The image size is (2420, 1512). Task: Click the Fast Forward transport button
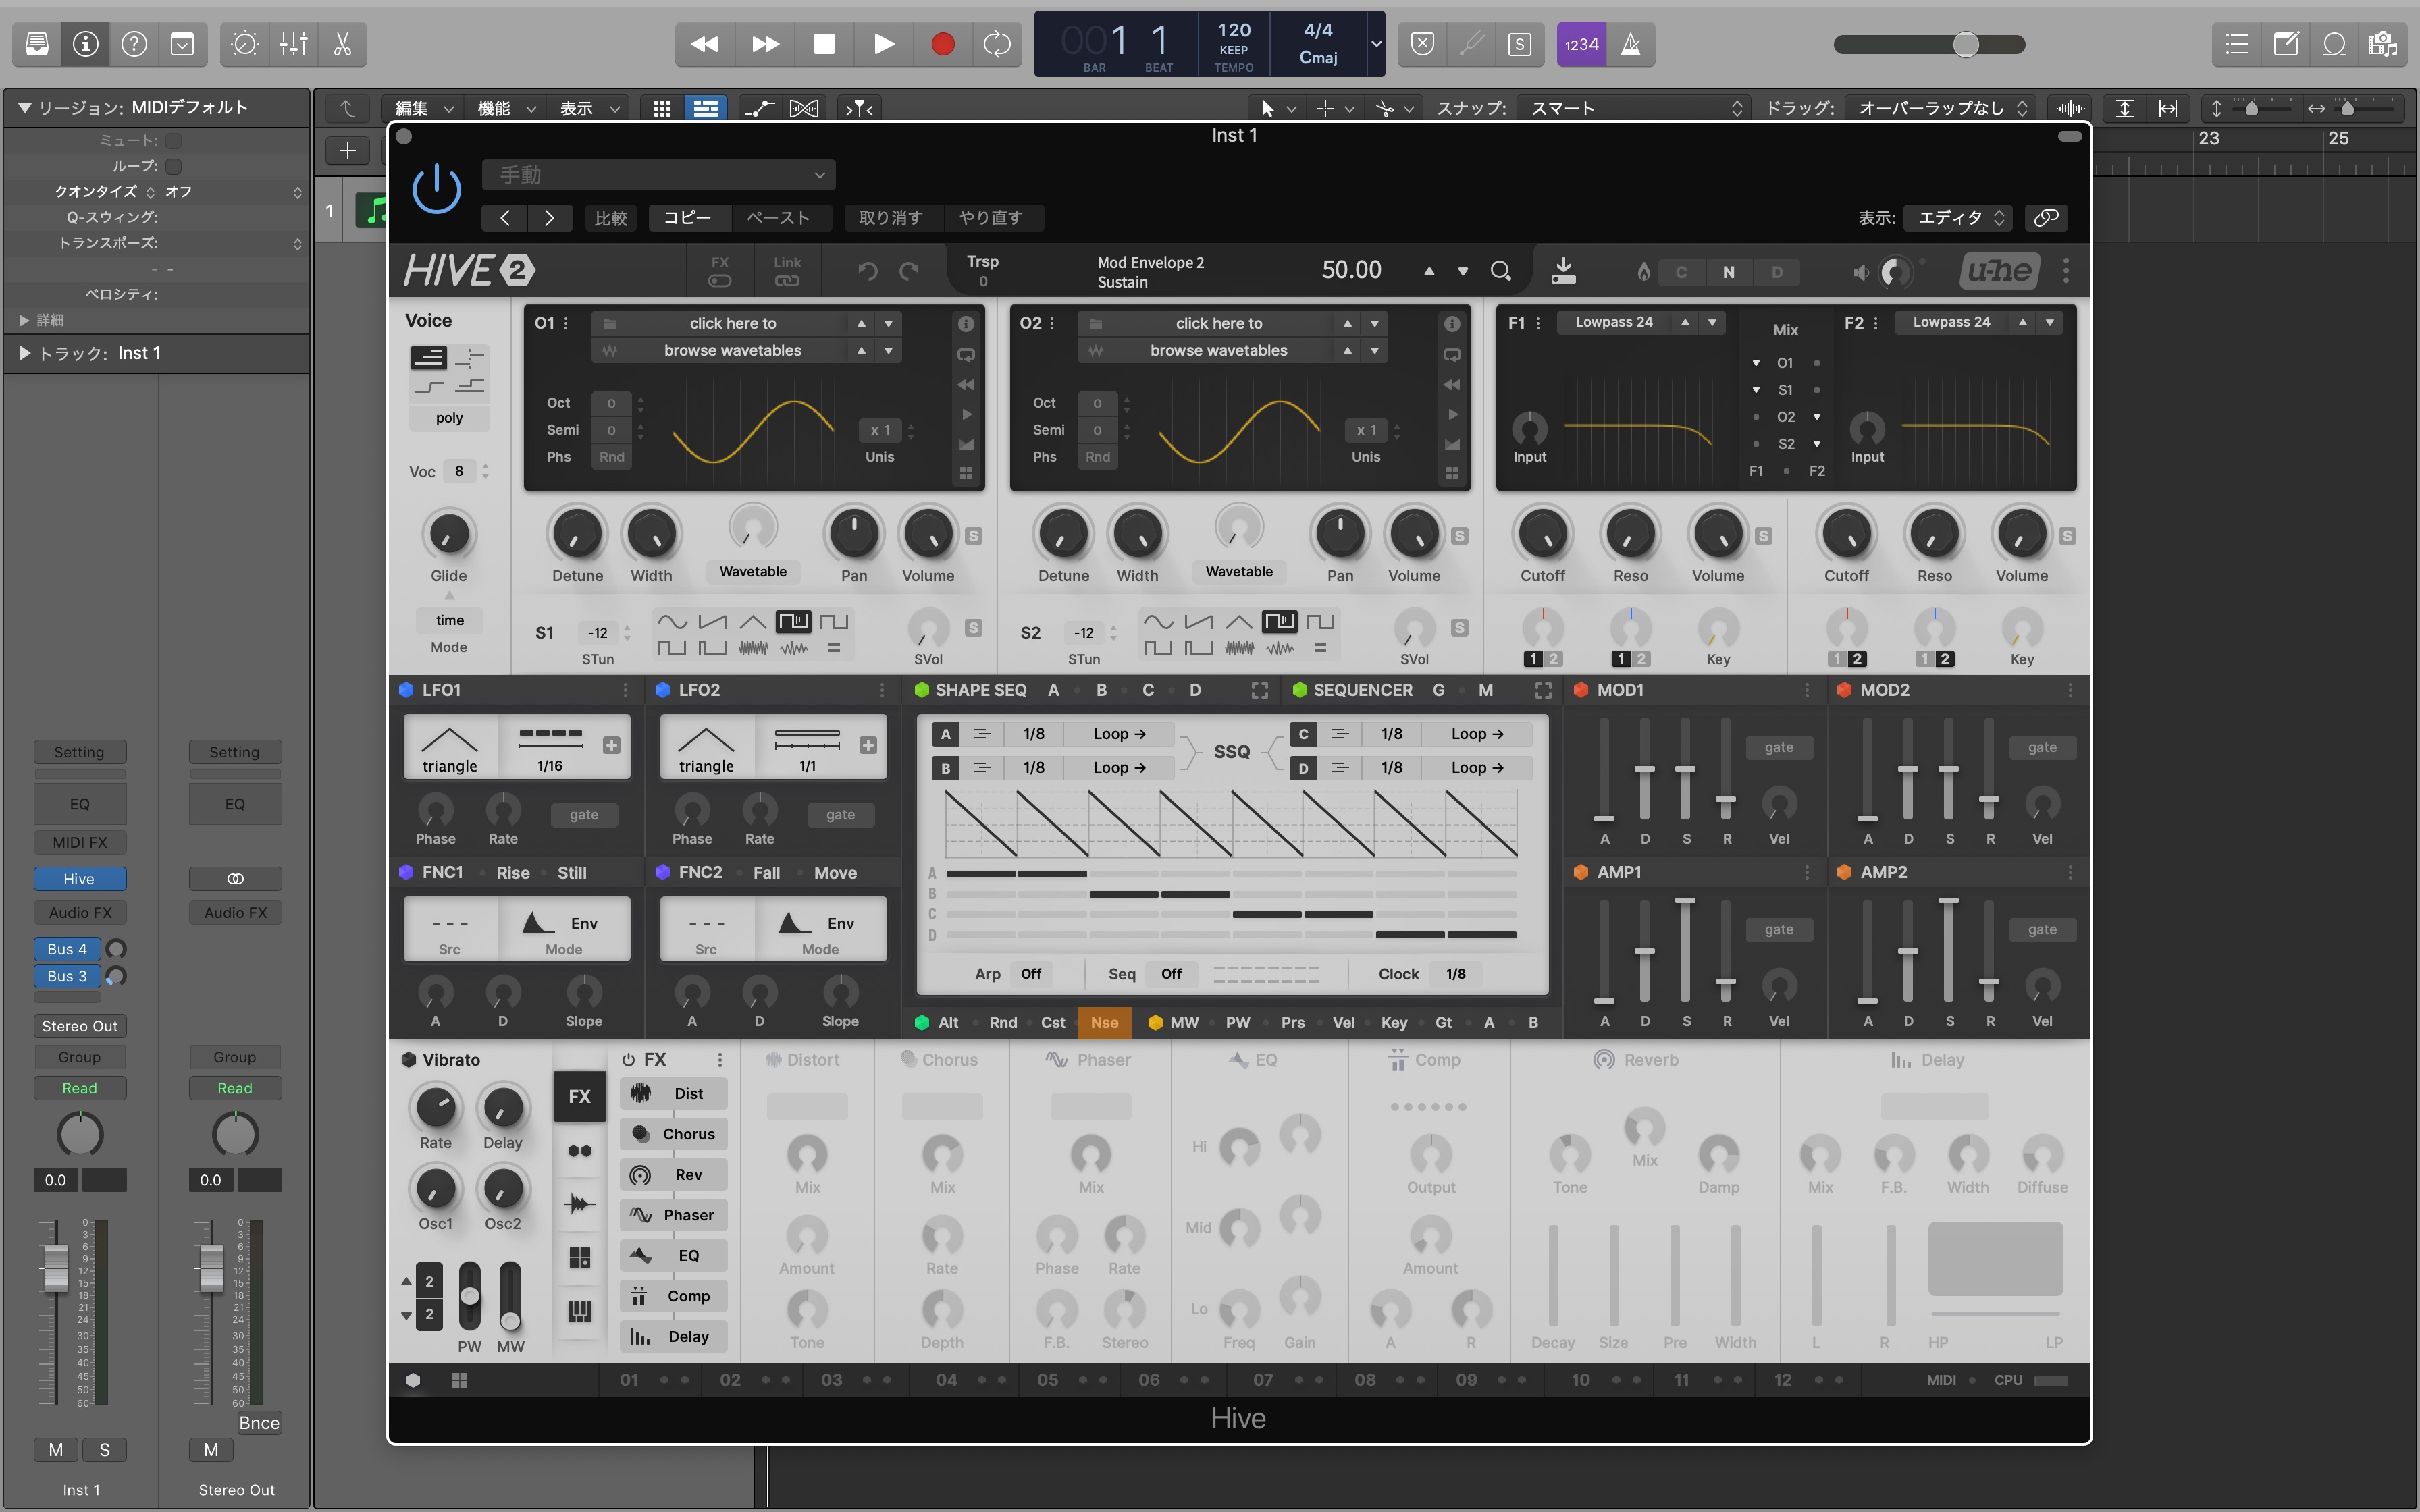(x=765, y=44)
